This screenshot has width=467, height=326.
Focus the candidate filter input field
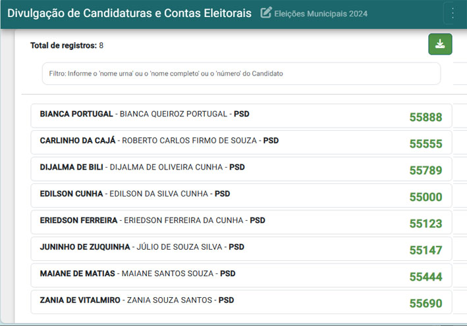click(241, 74)
